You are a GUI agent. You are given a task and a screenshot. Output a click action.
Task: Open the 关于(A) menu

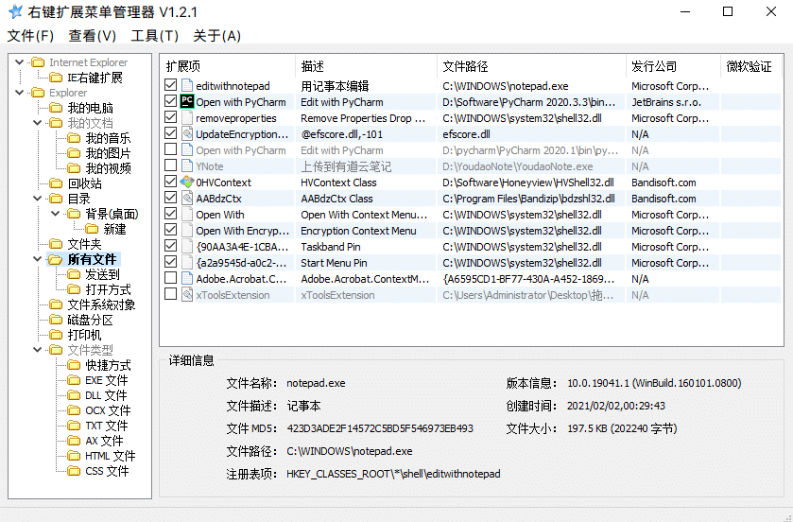[217, 36]
